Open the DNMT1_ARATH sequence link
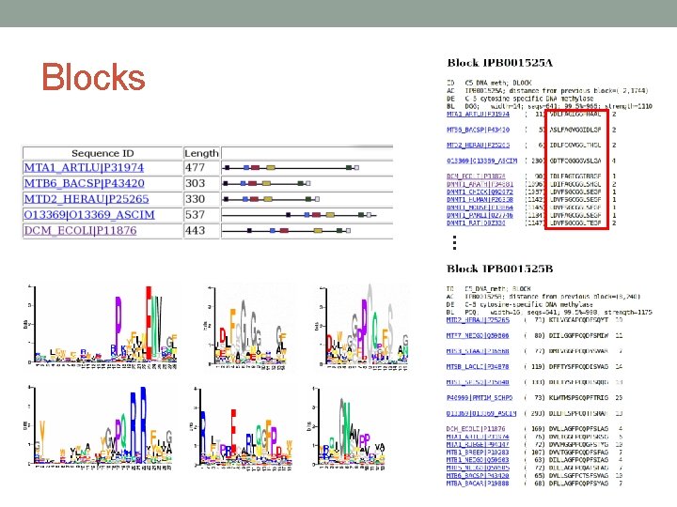677x507 pixels. [x=480, y=184]
